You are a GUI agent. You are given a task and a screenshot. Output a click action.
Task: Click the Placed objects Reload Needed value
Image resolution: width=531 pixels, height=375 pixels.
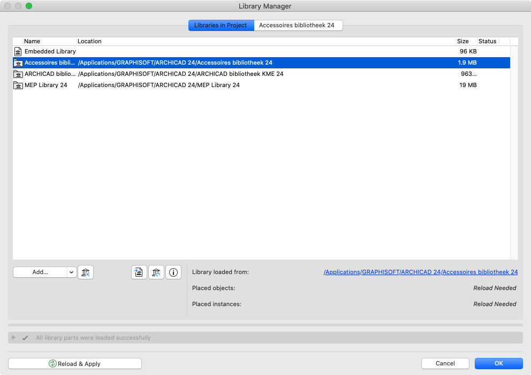click(x=495, y=288)
